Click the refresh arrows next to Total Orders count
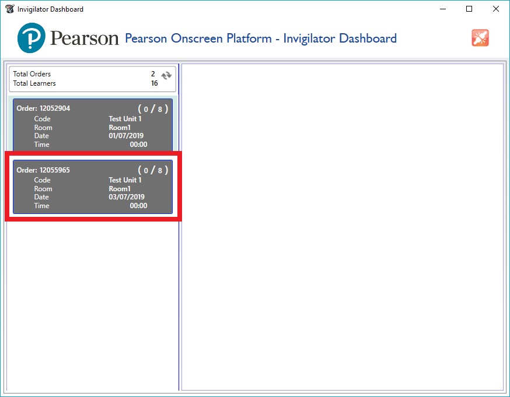 [x=165, y=75]
